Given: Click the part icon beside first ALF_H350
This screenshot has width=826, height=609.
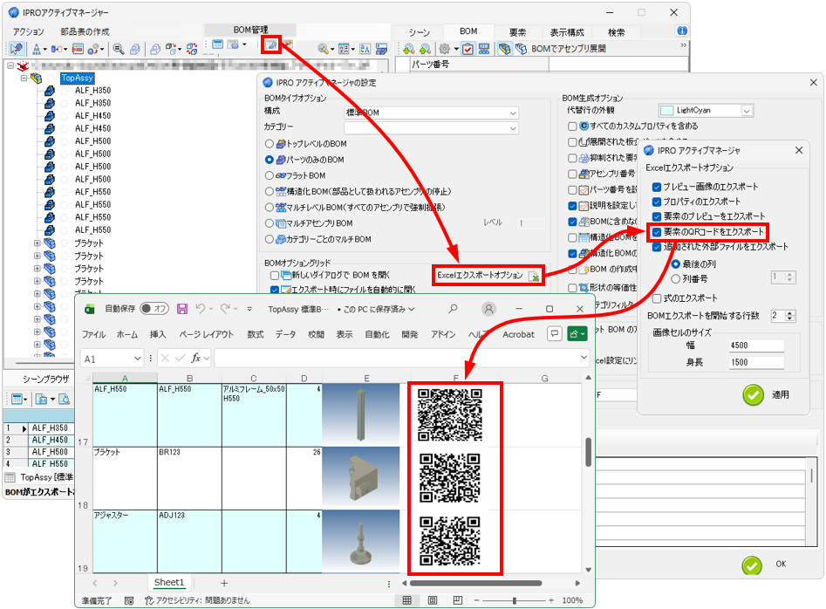Looking at the screenshot, I should point(50,91).
